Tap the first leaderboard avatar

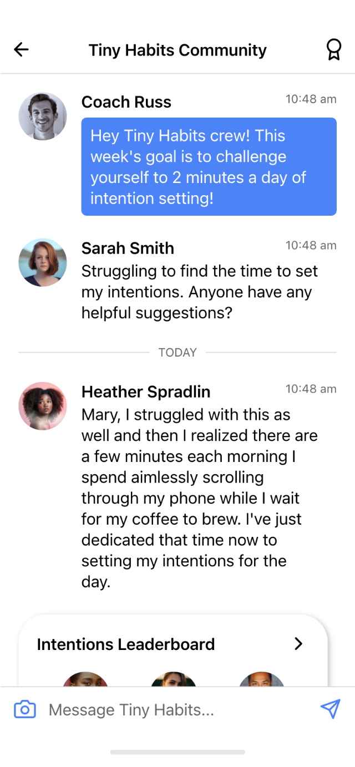(x=85, y=679)
